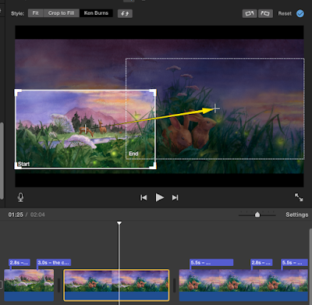
Task: Play the video preview
Action: pos(159,197)
